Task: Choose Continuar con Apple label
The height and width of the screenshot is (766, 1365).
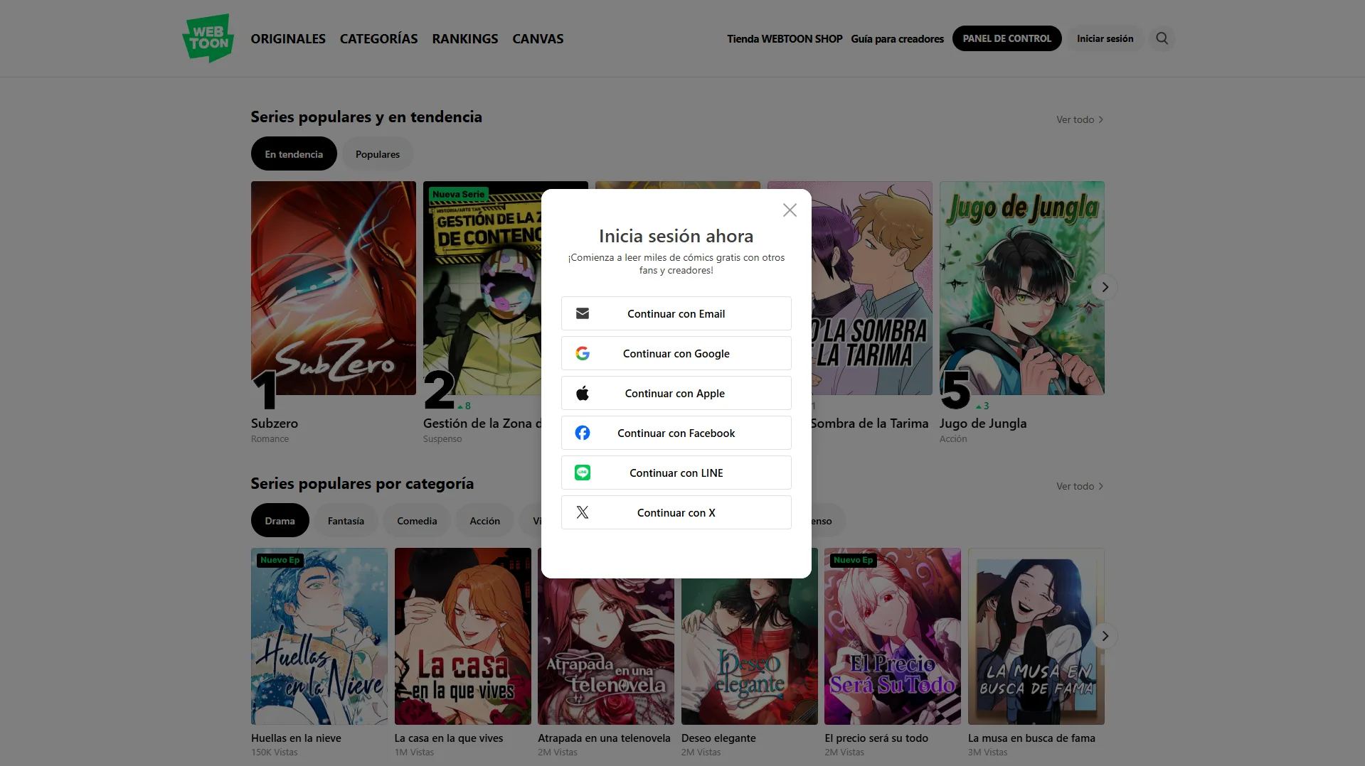Action: [x=675, y=394]
